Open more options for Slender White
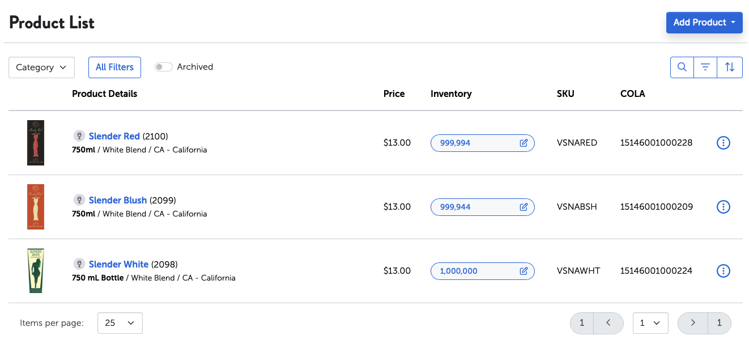 point(723,271)
